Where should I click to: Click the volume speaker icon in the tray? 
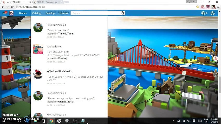[189, 121]
